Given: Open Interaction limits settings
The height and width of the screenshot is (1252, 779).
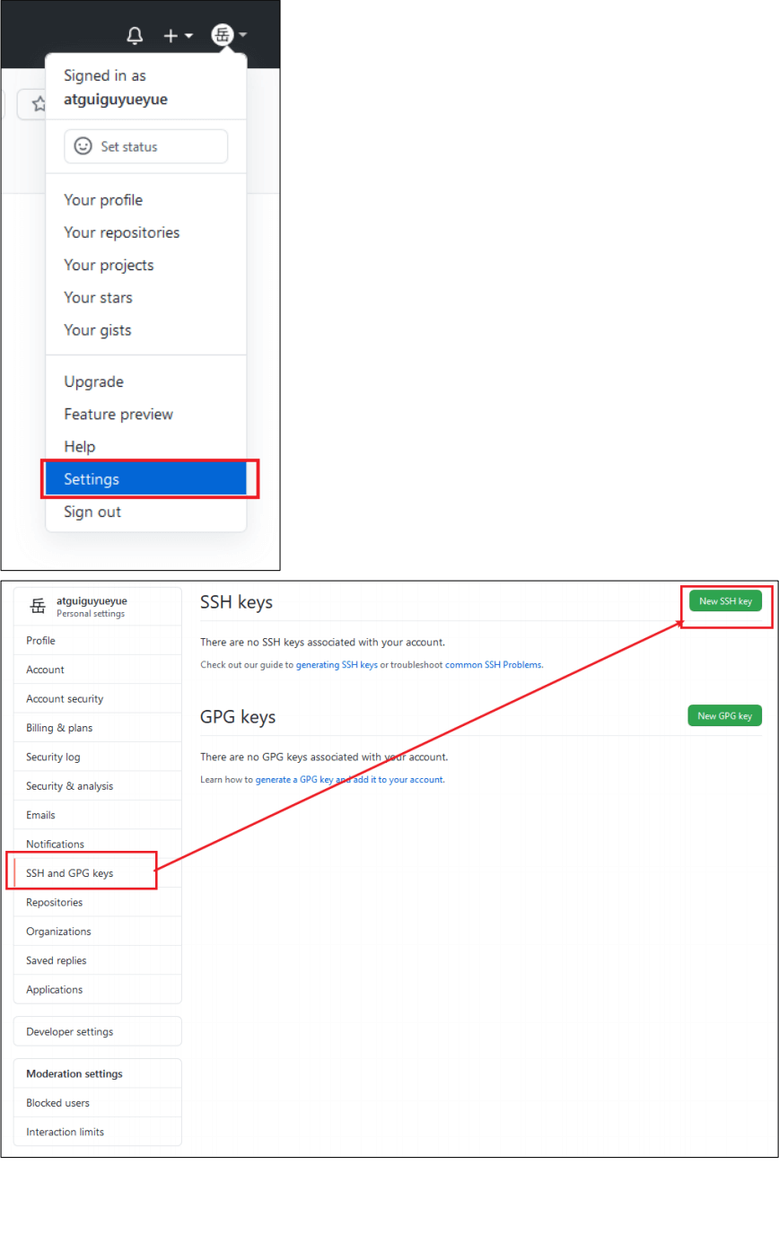Looking at the screenshot, I should click(98, 1132).
